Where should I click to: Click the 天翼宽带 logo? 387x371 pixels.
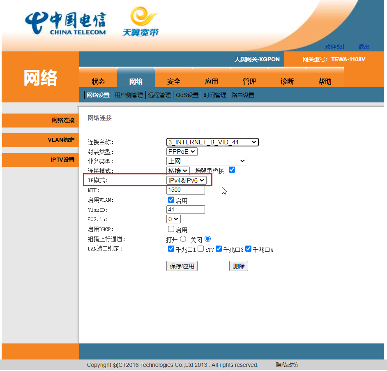coord(141,22)
